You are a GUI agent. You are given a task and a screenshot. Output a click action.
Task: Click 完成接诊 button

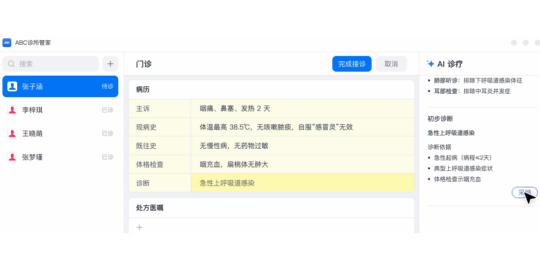pyautogui.click(x=351, y=64)
